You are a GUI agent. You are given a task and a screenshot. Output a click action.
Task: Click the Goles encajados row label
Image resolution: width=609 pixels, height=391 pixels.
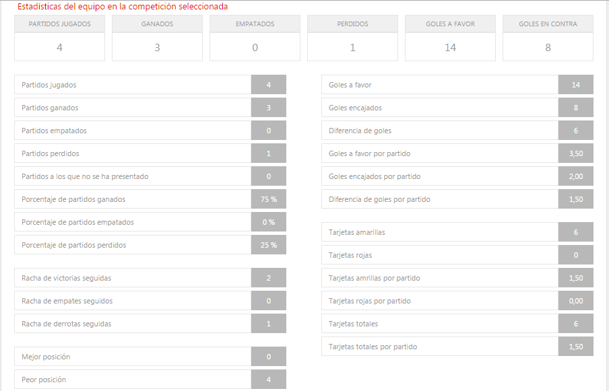coord(355,108)
